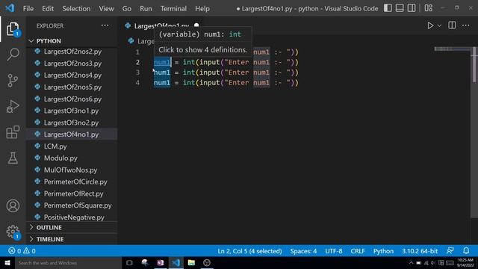Open editor More Actions ellipsis
This screenshot has height=269, width=478.
[466, 25]
